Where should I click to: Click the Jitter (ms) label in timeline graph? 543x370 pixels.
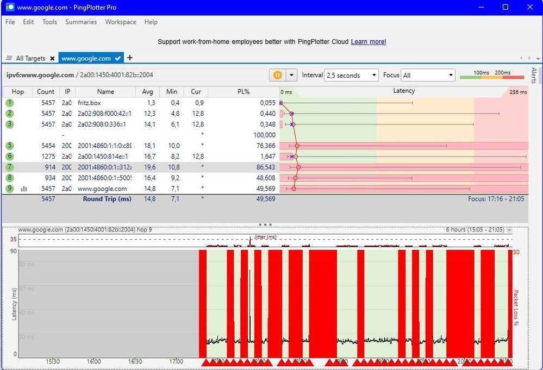pyautogui.click(x=265, y=237)
